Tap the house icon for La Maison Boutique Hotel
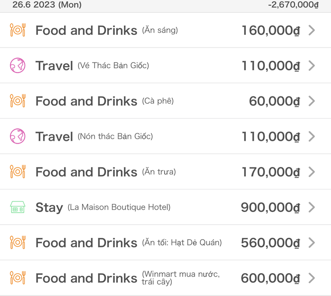The image size is (331, 296). pyautogui.click(x=18, y=207)
